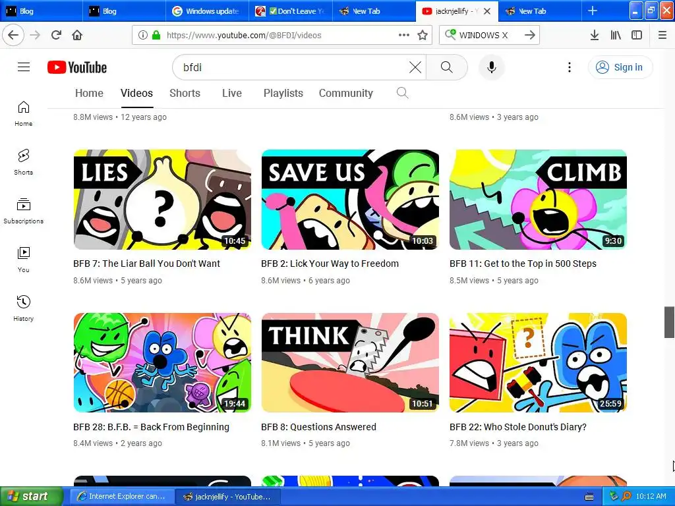Open the Firefox hamburger menu
Screen dimensions: 675x506
pos(662,36)
